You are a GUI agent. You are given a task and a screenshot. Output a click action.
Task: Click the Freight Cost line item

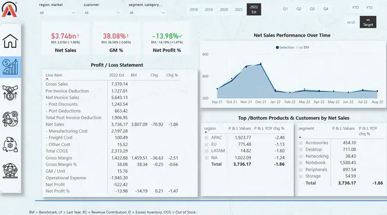click(x=59, y=138)
